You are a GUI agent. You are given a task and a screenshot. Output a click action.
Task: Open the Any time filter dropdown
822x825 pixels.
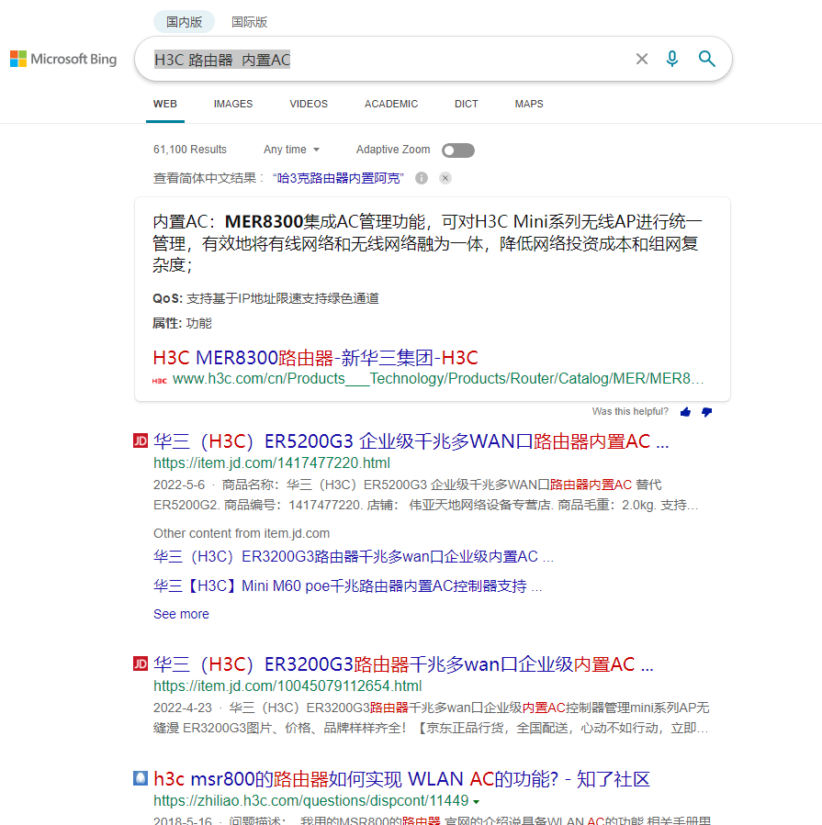291,150
